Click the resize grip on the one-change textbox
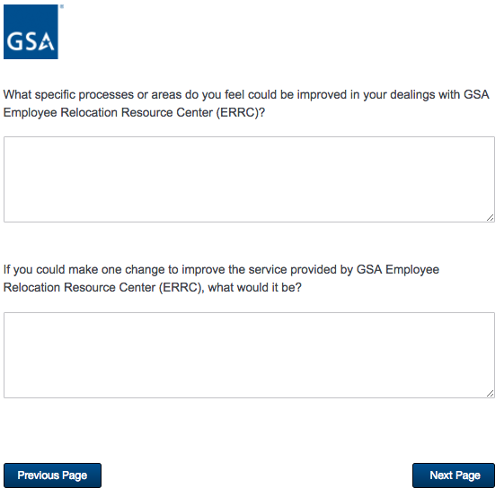The image size is (504, 497). 490,394
